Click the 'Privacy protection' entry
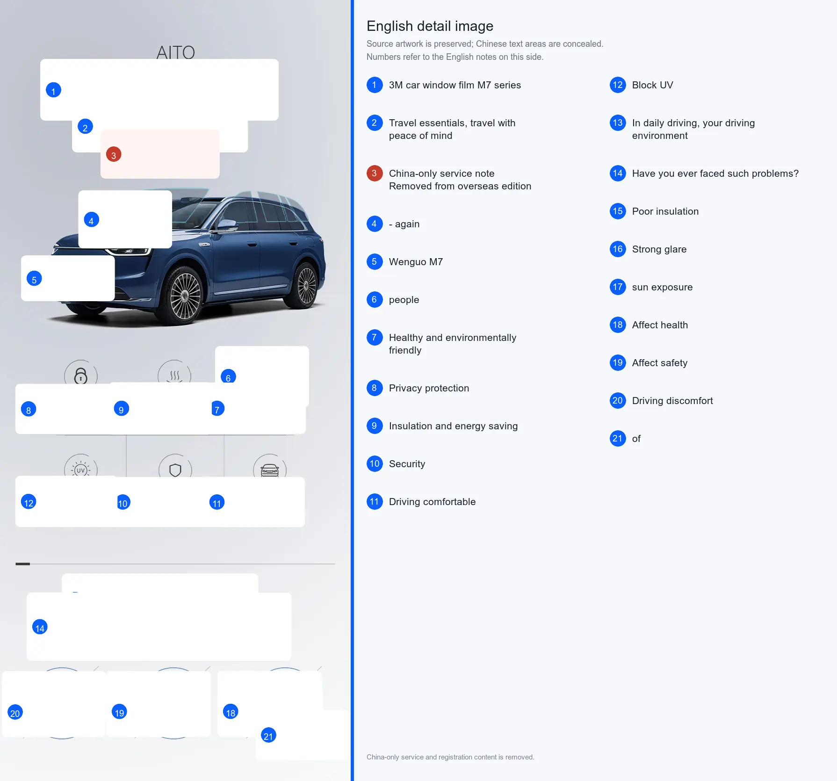This screenshot has width=837, height=781. [429, 388]
